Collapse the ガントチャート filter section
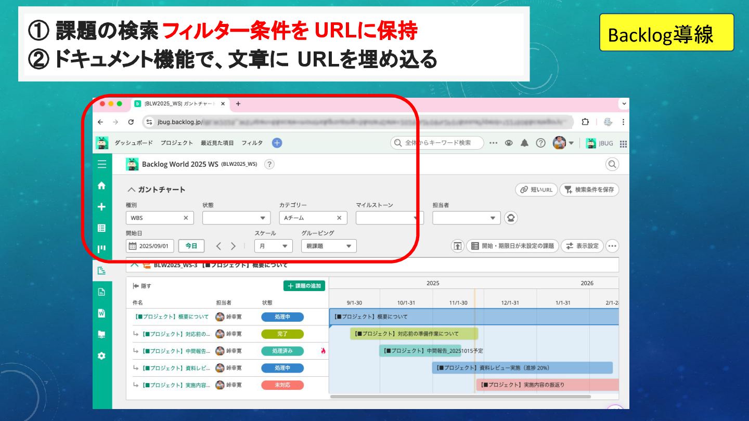 [131, 190]
